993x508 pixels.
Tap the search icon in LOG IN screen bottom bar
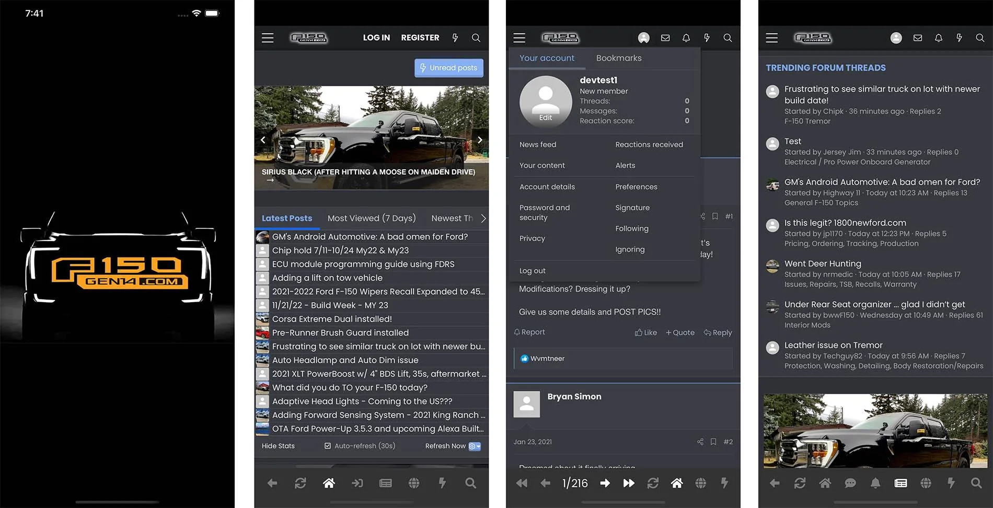(470, 483)
